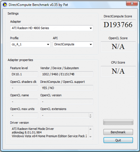Click the 'OpenCL shaders clk' label
This screenshot has height=152, width=140.
(x=23, y=82)
